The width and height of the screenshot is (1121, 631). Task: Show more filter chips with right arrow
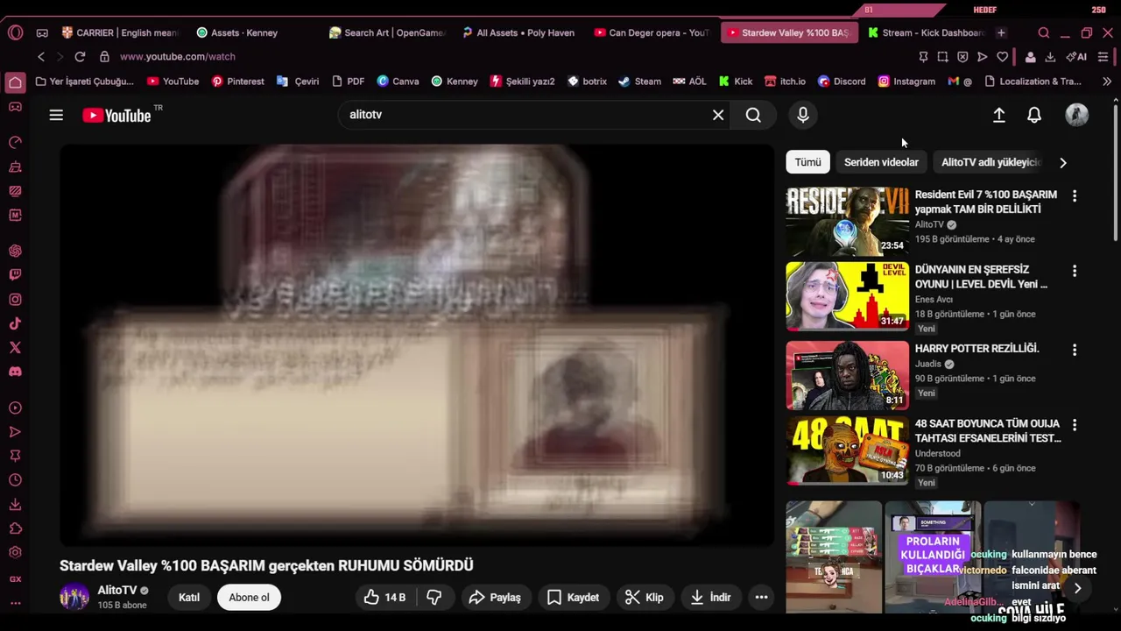1063,162
